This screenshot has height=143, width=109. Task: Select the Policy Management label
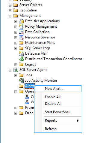[x=41, y=26]
